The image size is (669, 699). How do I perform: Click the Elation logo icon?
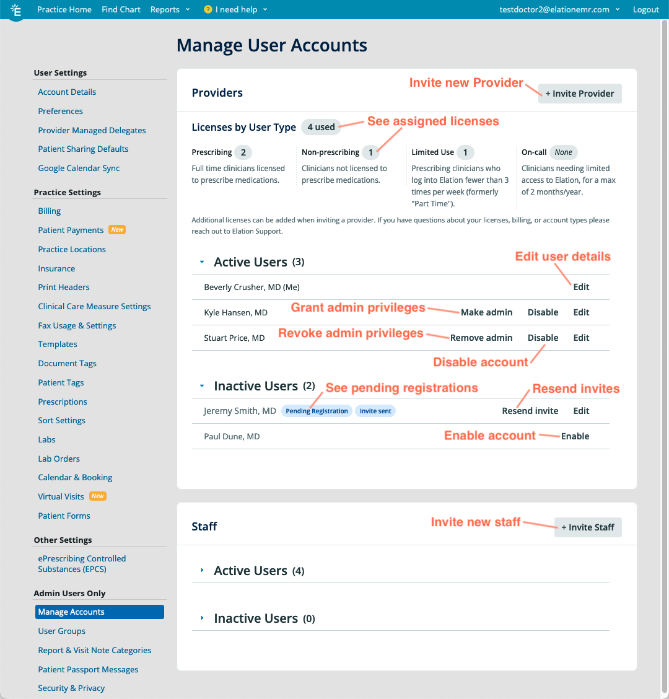click(15, 9)
